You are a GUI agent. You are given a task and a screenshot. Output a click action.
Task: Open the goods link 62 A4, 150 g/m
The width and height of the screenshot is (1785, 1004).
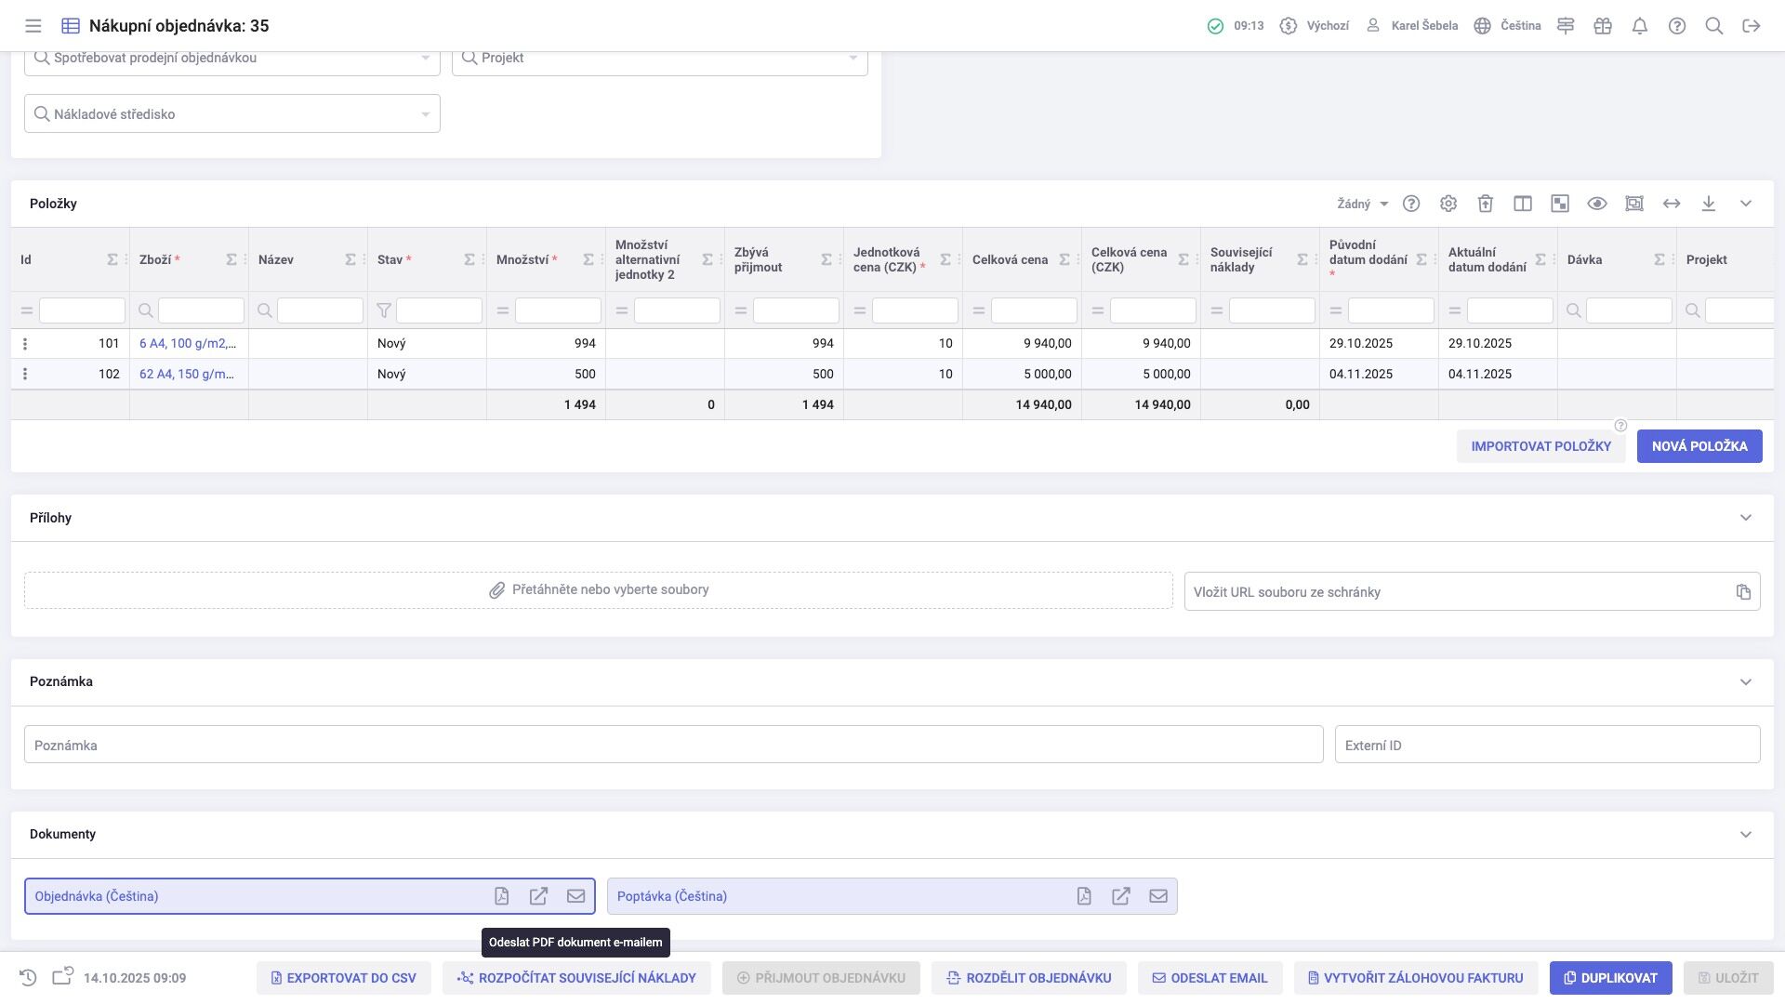187,374
